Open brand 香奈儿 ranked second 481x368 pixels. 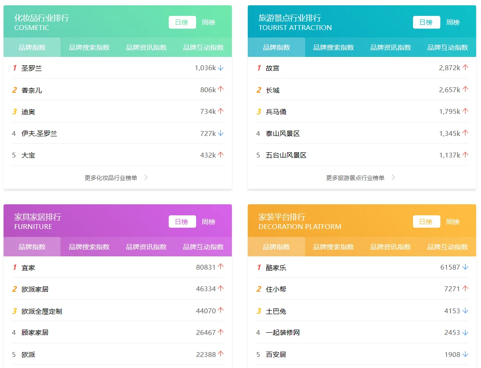tap(32, 90)
